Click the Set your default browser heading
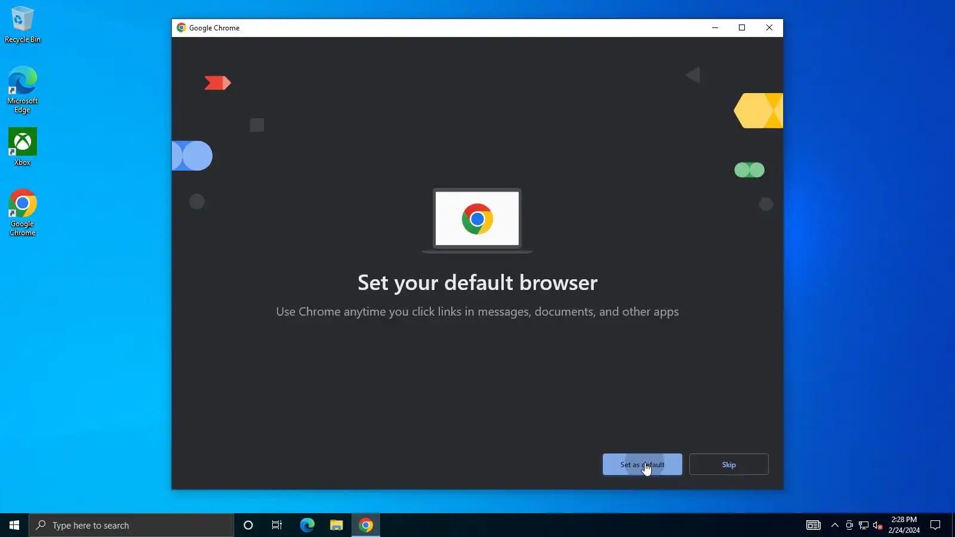 (x=478, y=283)
